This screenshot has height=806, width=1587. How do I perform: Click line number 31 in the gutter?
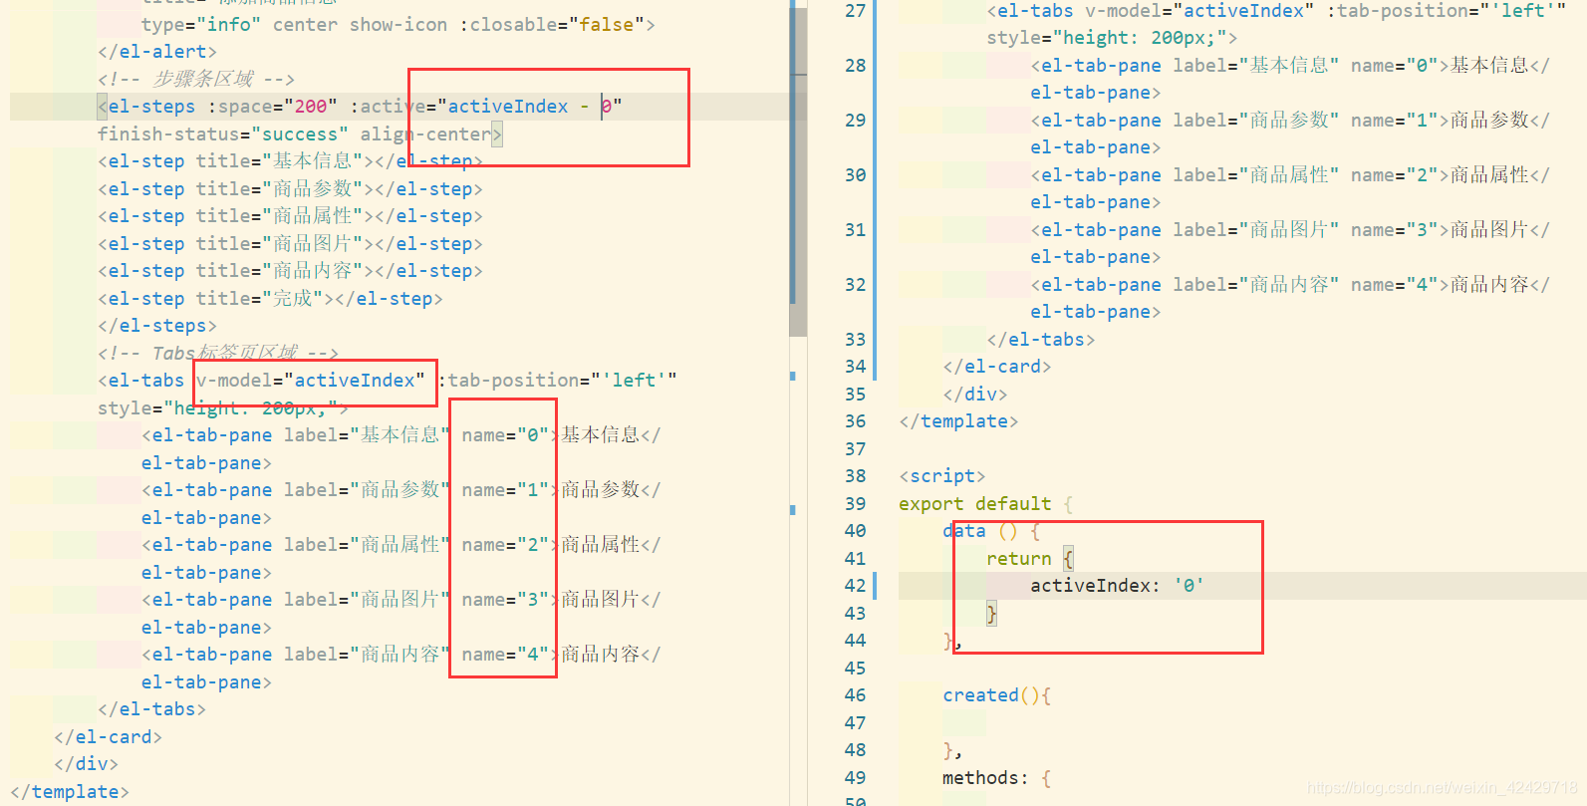(855, 230)
